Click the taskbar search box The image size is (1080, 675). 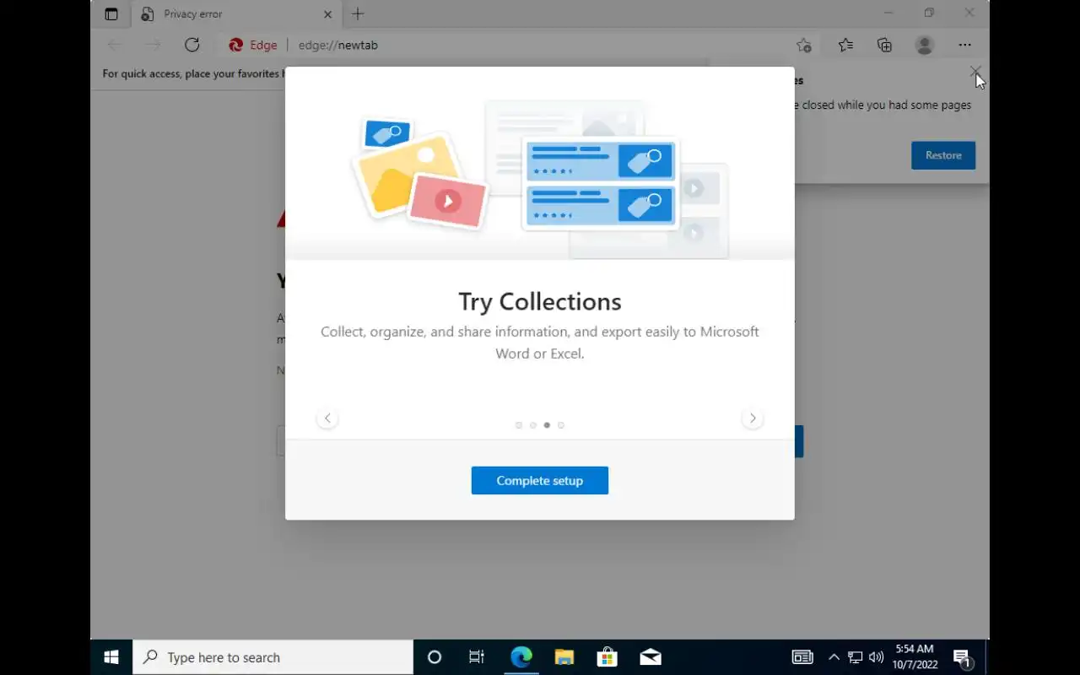point(273,657)
